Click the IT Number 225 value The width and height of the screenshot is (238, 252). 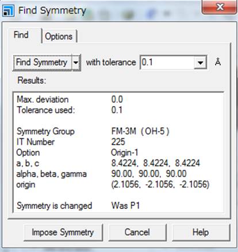pyautogui.click(x=118, y=142)
